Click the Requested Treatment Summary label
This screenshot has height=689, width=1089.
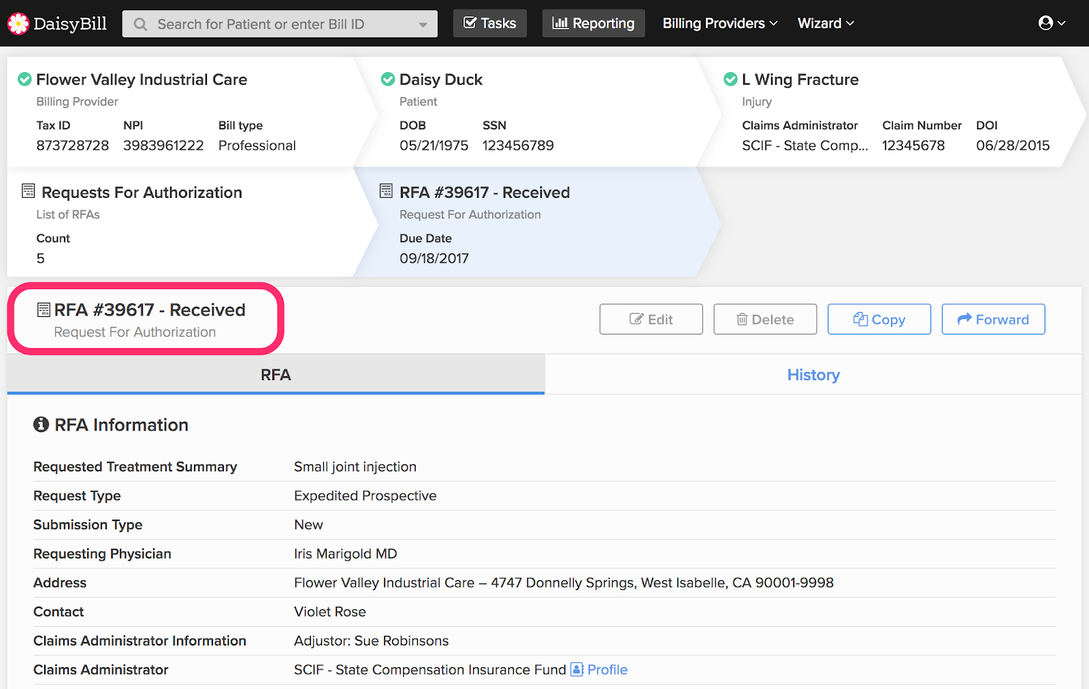(135, 467)
